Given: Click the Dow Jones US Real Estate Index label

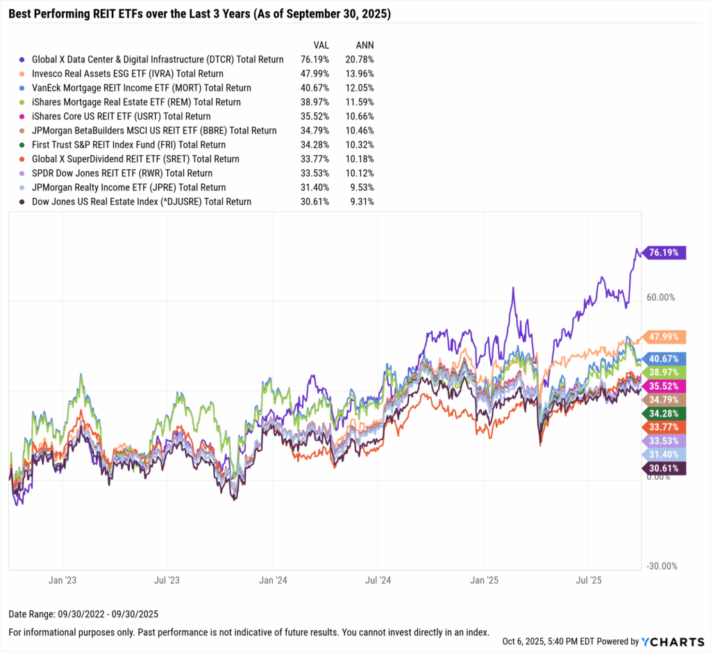Looking at the screenshot, I should (142, 202).
